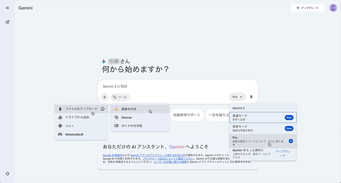Click the アップグレード button in the header
Viewport: 341px width, 183px height.
click(307, 8)
